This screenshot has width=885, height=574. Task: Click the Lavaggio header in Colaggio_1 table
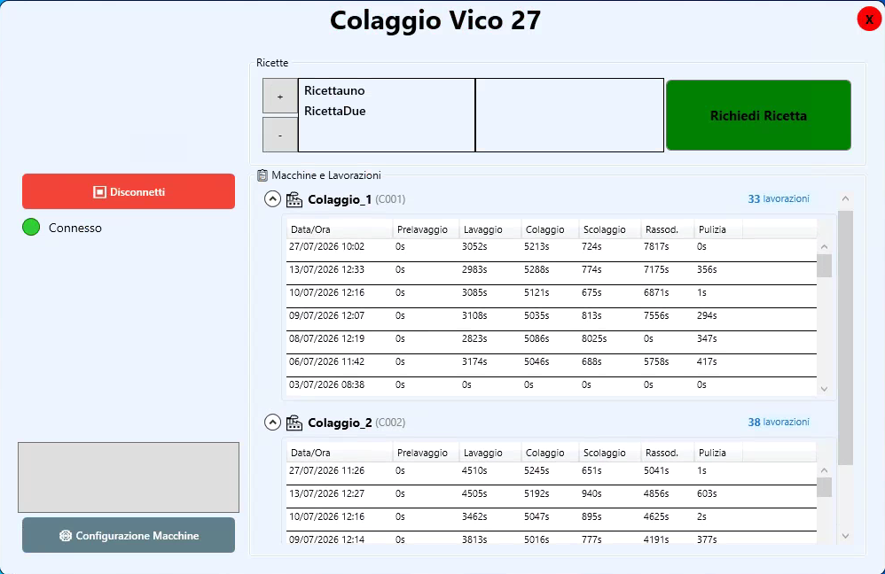(x=489, y=229)
